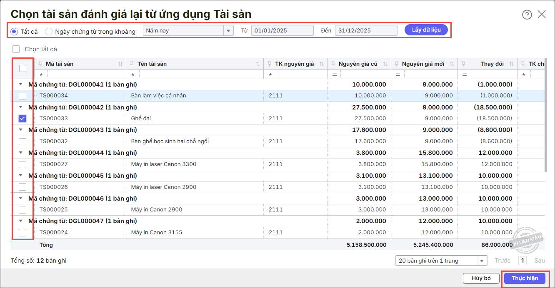Click the Từ start date field

[x=282, y=30]
